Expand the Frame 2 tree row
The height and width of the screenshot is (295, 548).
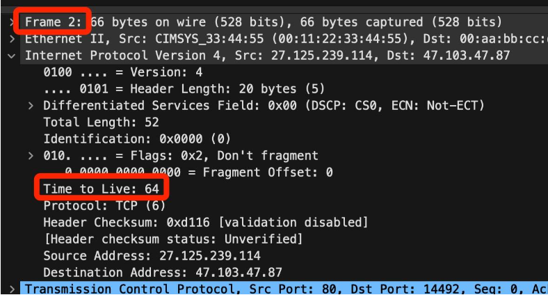pyautogui.click(x=12, y=22)
